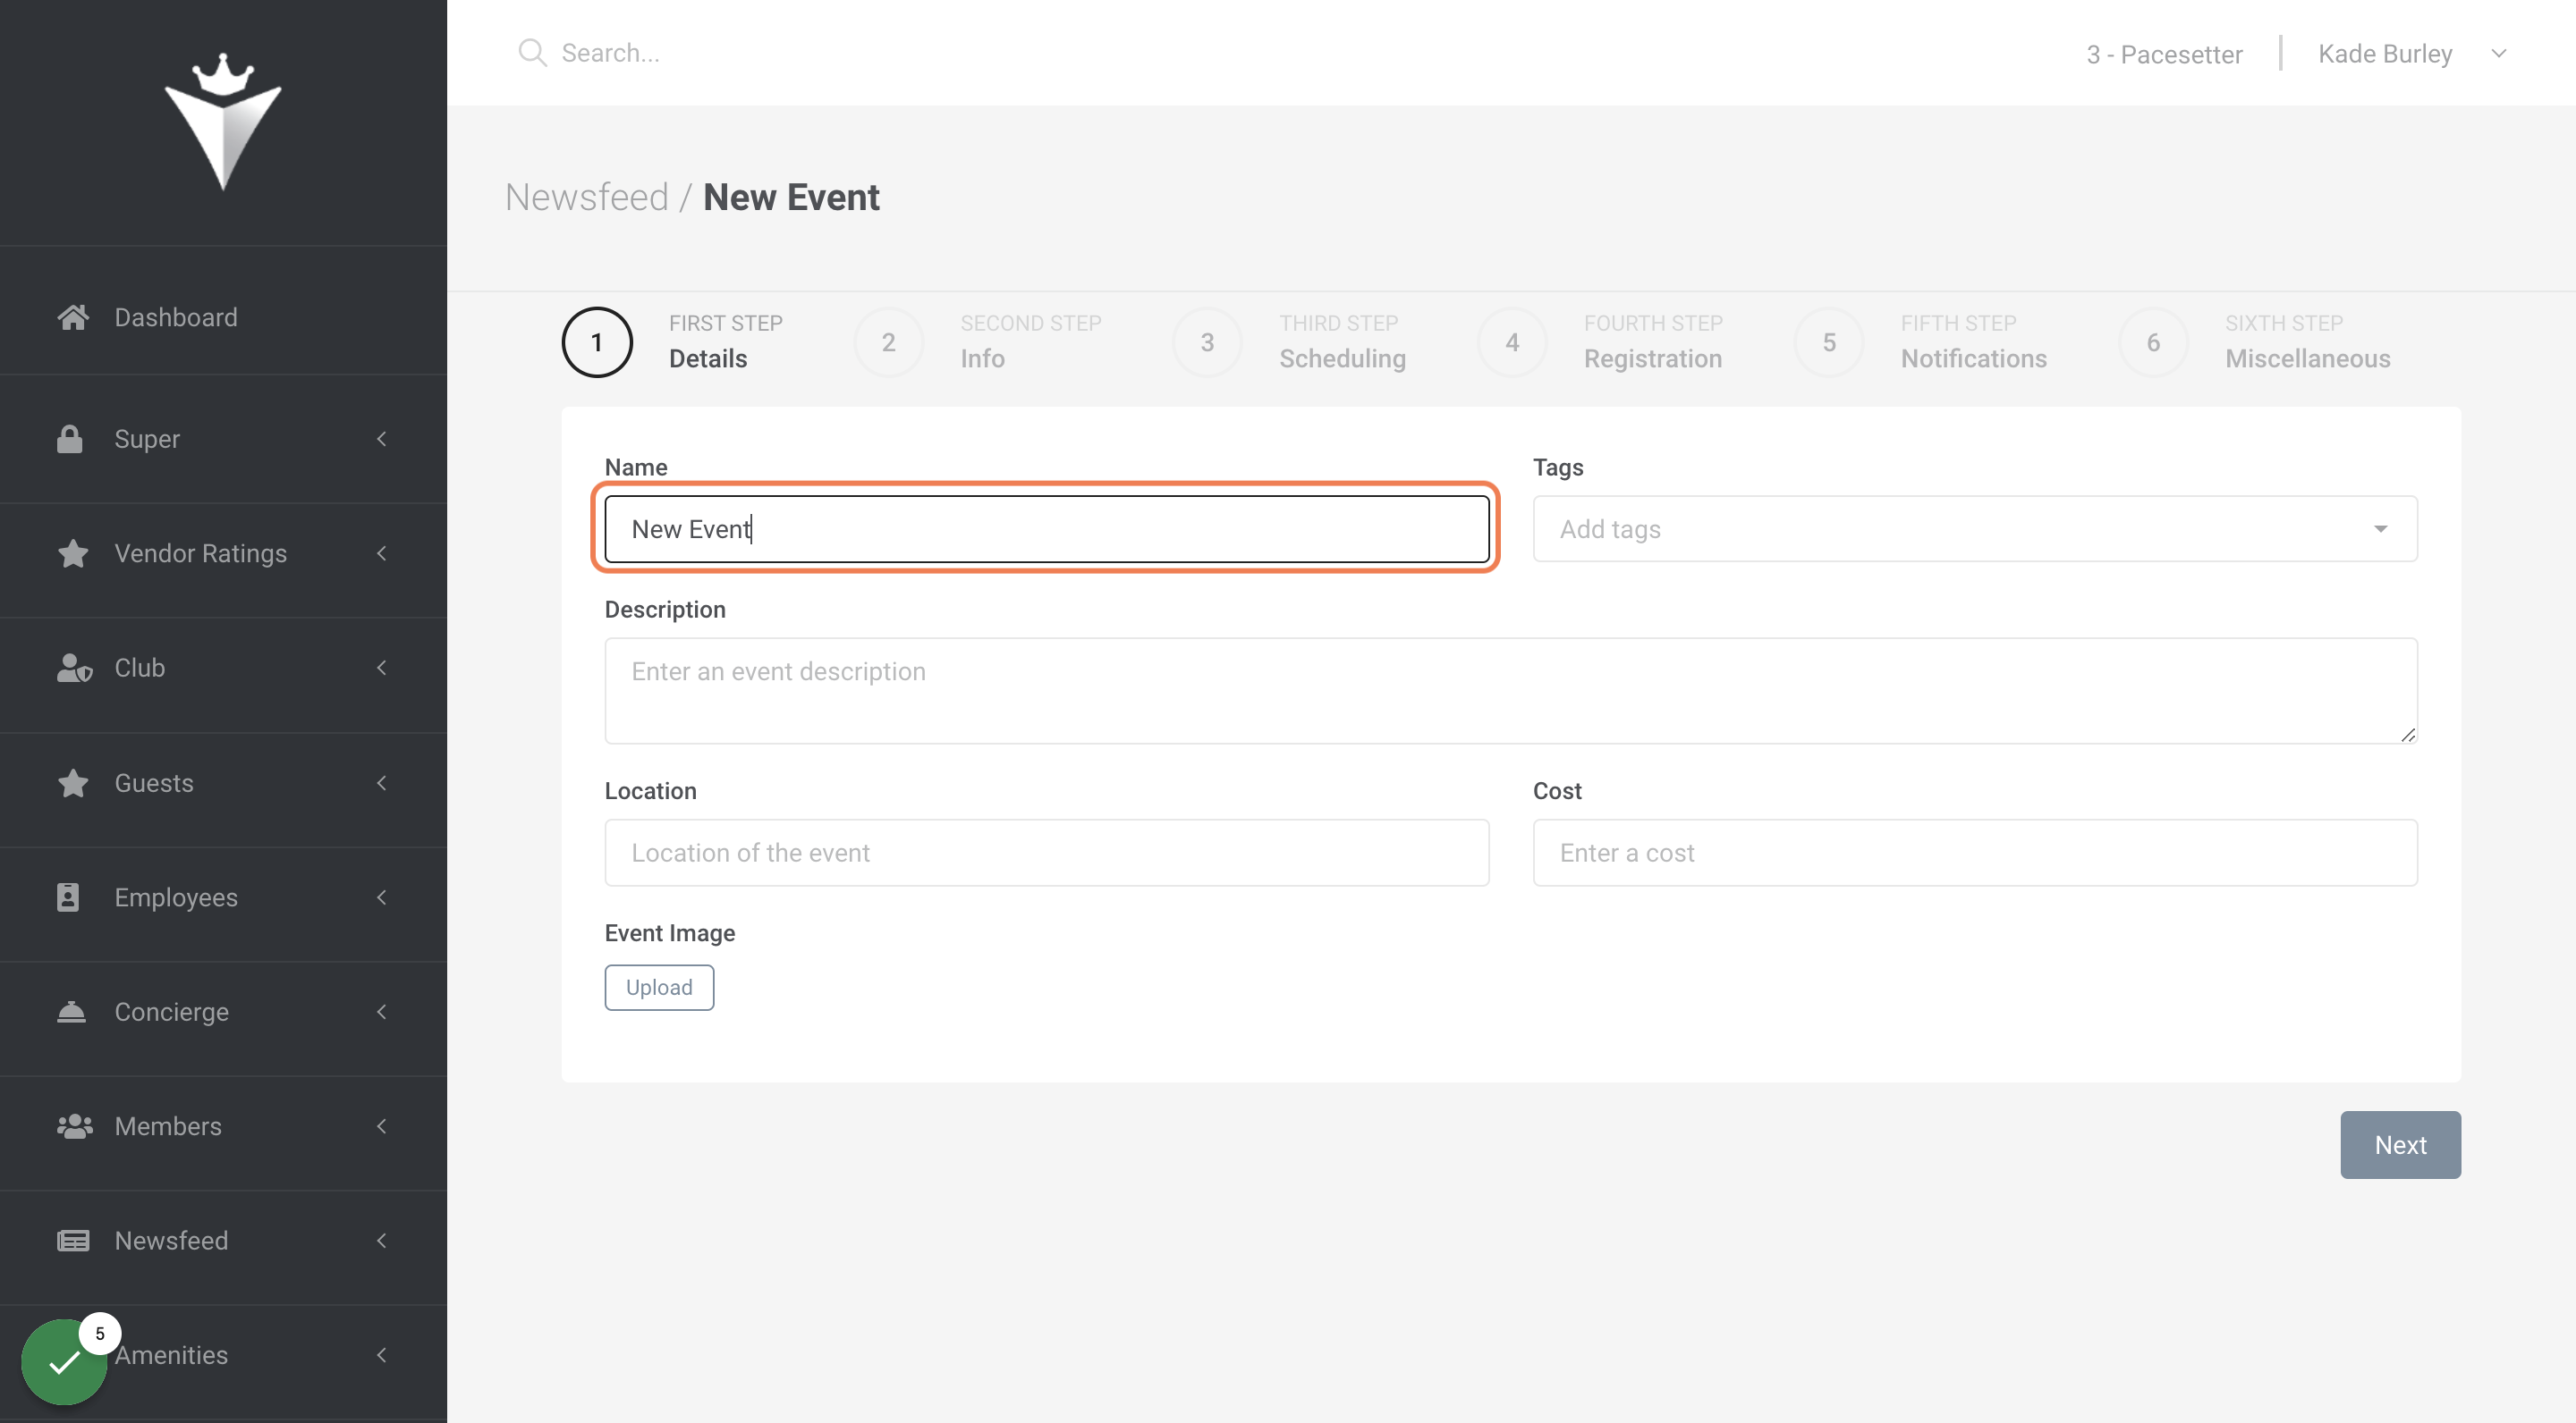Focus the top Search field
The image size is (2576, 1423).
610,53
